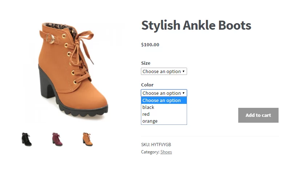The image size is (292, 182).
Task: Click the Color field label
Action: pos(147,85)
